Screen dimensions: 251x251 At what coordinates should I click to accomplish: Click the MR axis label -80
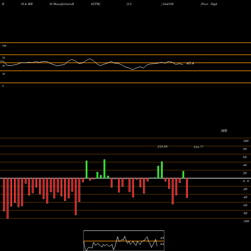pyautogui.click(x=245, y=213)
